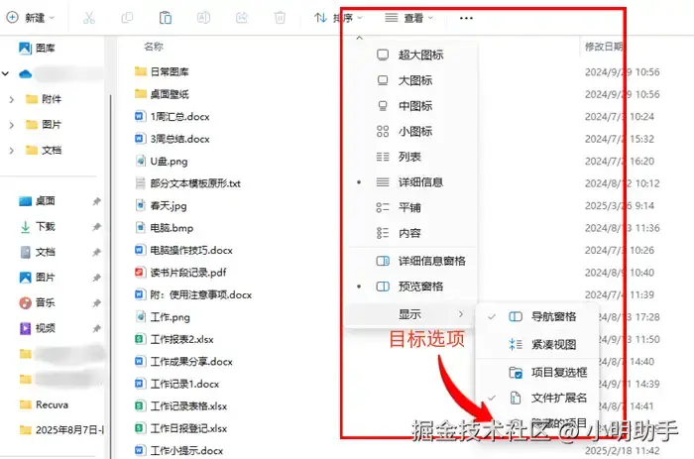
Task: Open 视频 in quick access
Action: (38, 328)
